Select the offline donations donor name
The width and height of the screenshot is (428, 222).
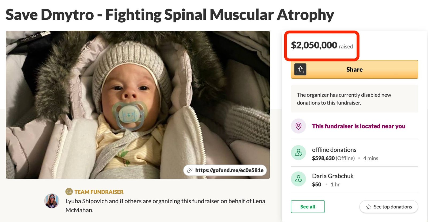(x=334, y=150)
